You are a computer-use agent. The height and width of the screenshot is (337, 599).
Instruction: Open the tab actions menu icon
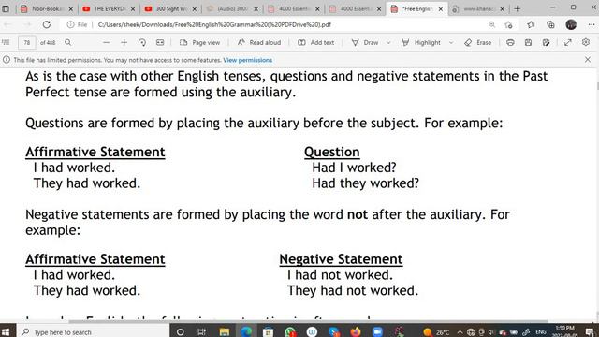pyautogui.click(x=6, y=8)
